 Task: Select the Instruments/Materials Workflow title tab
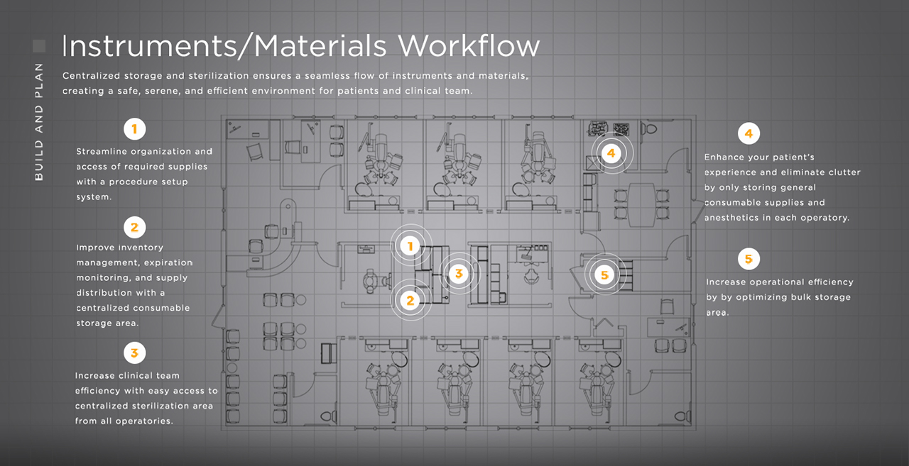(300, 45)
